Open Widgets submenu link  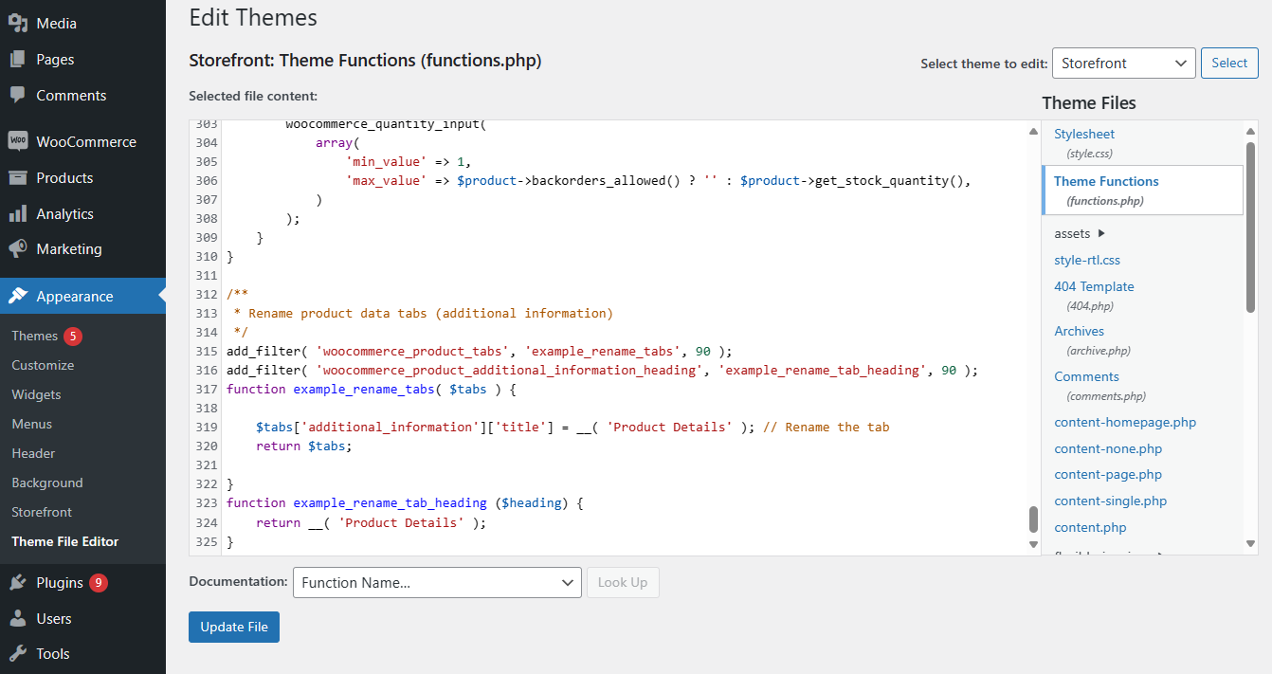tap(36, 394)
